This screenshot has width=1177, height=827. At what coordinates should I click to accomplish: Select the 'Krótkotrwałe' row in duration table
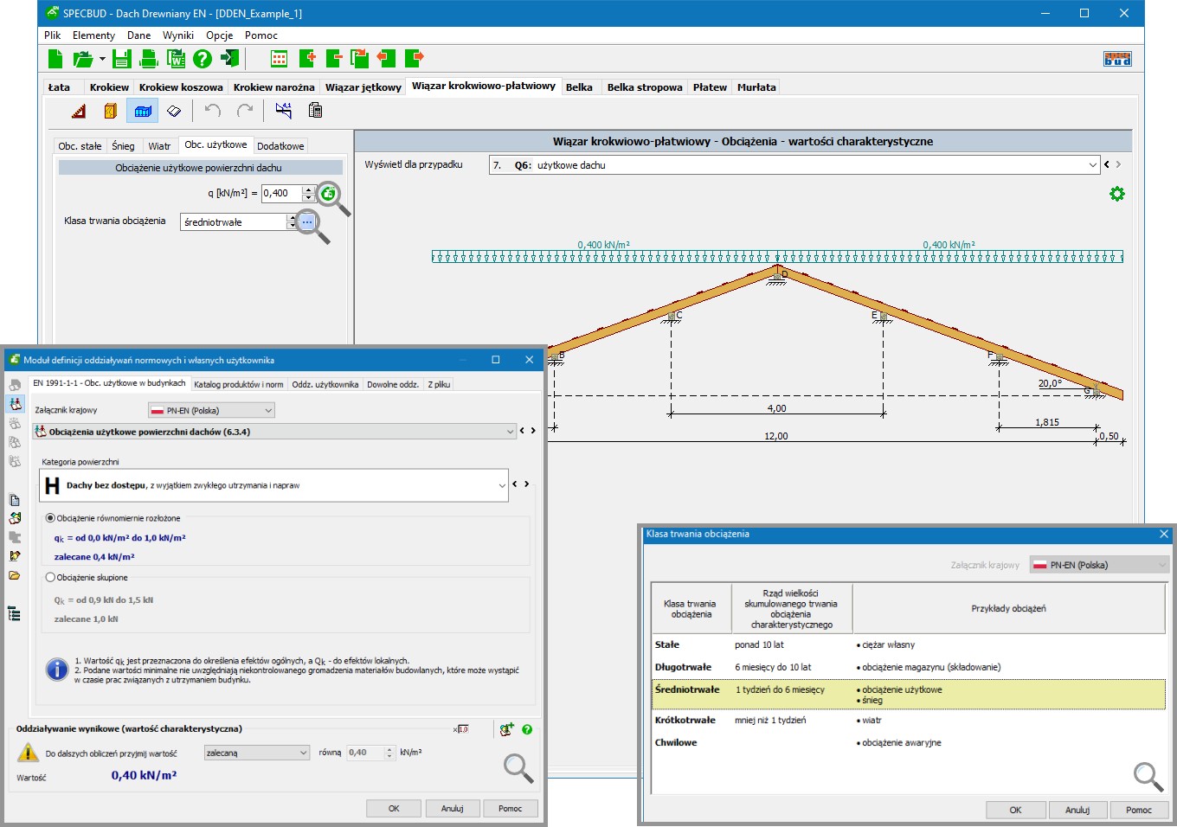[x=685, y=720]
